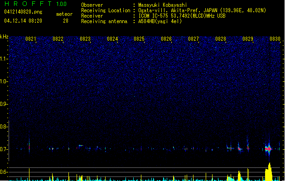Click the Receiver label
The width and height of the screenshot is (285, 181).
tap(92, 16)
